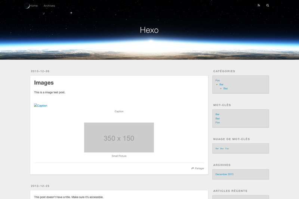Click the 'Small Picture' caption text
The image size is (299, 199).
[119, 156]
